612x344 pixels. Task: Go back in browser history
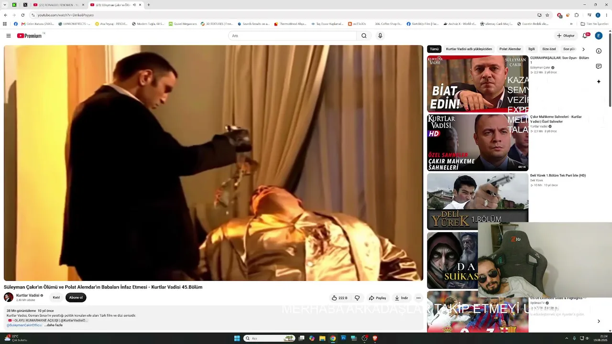pos(6,15)
